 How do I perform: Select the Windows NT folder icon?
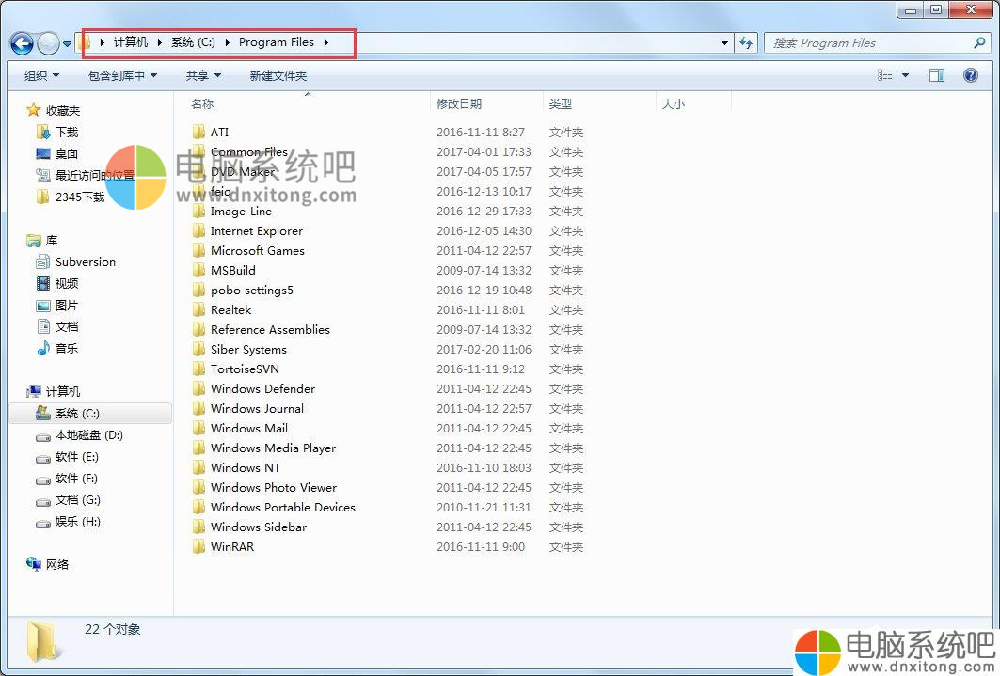coord(199,467)
